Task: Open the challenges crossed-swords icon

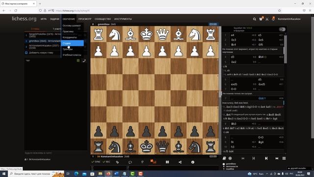Action: (267, 19)
